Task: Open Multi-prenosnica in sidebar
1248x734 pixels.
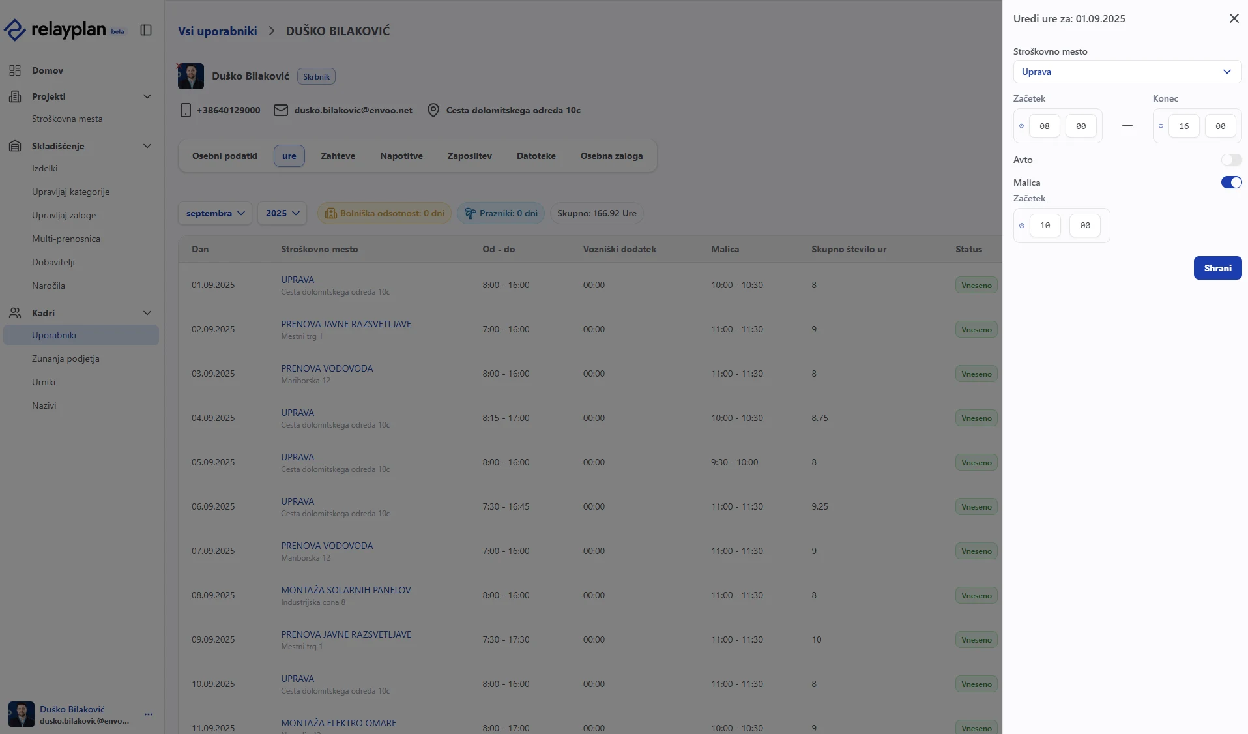Action: coord(66,239)
